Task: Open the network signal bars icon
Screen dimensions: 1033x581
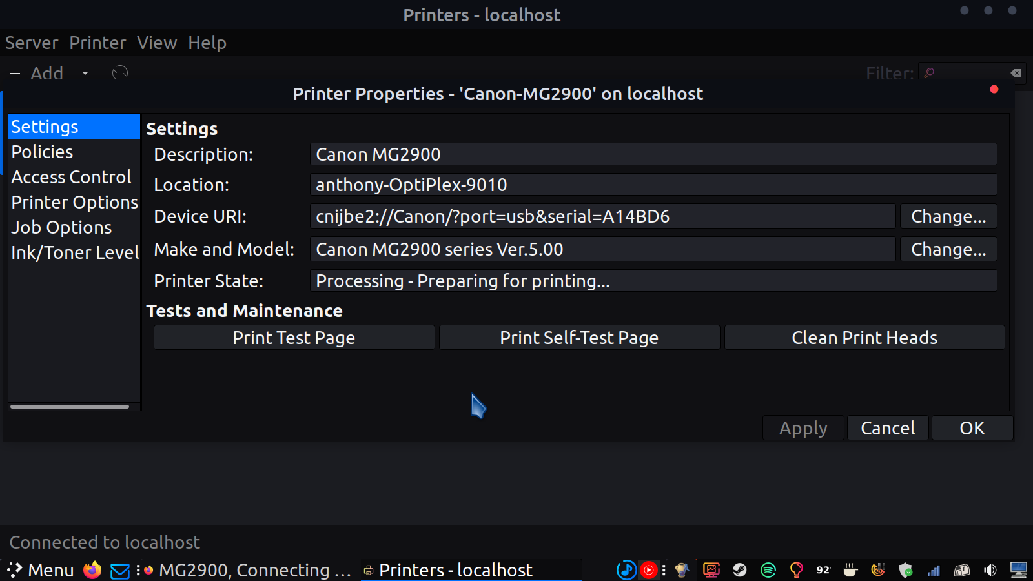Action: coord(934,570)
